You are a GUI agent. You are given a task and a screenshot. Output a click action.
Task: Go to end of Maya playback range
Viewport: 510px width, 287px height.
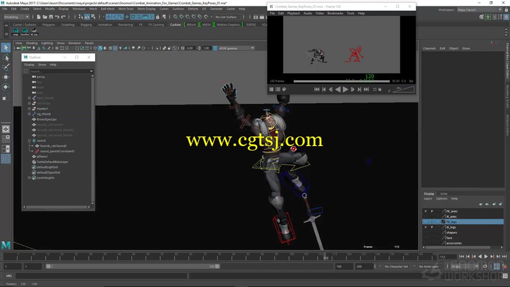click(x=504, y=257)
